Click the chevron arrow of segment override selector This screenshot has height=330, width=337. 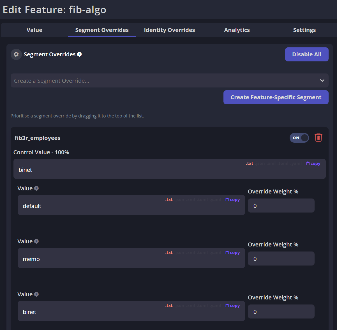point(322,80)
